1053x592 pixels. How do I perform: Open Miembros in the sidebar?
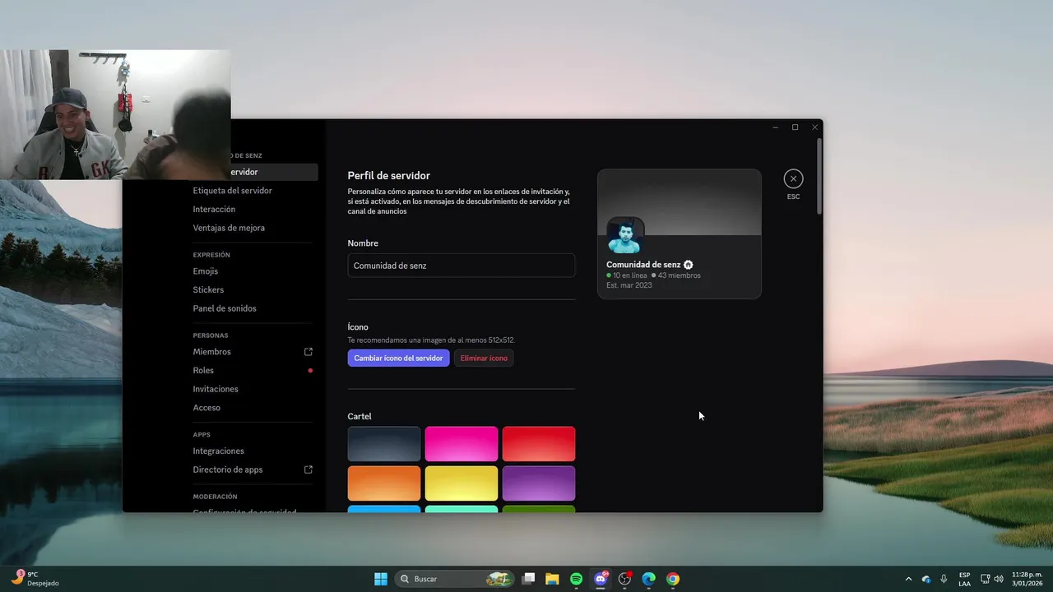click(x=211, y=352)
